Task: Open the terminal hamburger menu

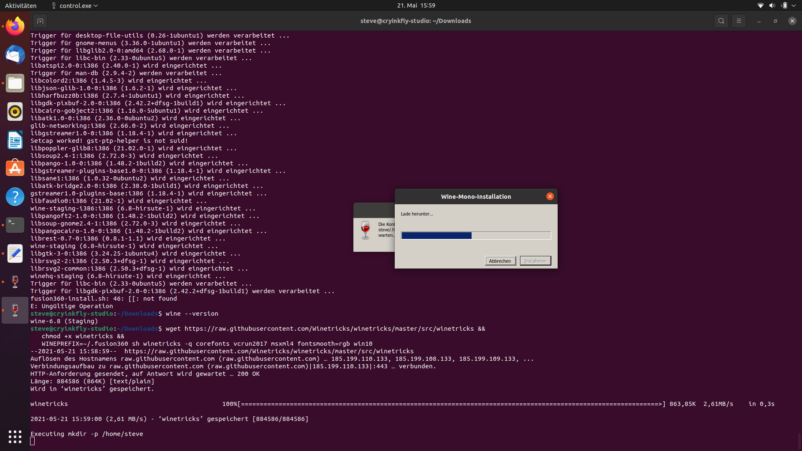Action: click(x=739, y=21)
